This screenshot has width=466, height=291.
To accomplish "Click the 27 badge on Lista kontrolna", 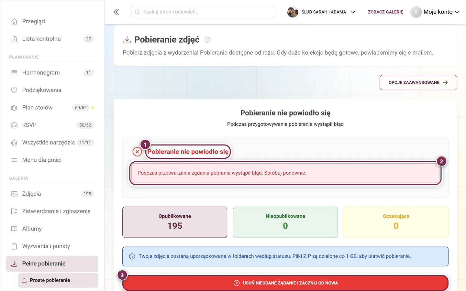I will tap(89, 39).
